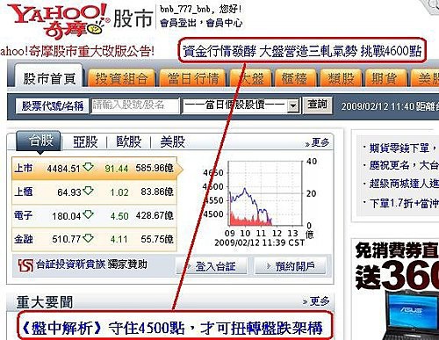Image resolution: width=439 pixels, height=340 pixels.
Task: Open the 大盤 tab
Action: (x=251, y=78)
